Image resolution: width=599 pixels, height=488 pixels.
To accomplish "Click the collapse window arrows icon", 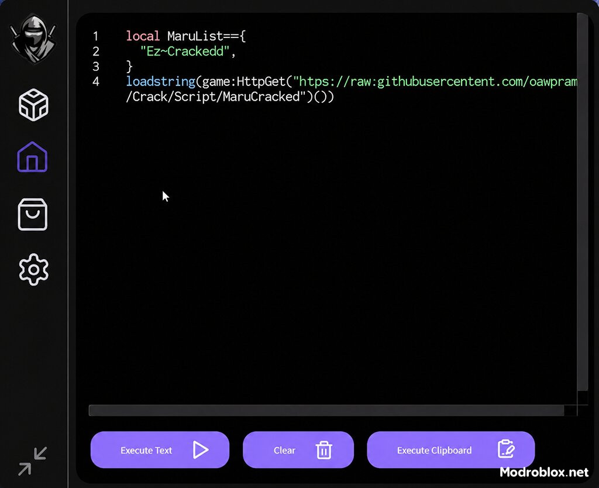I will 33,461.
